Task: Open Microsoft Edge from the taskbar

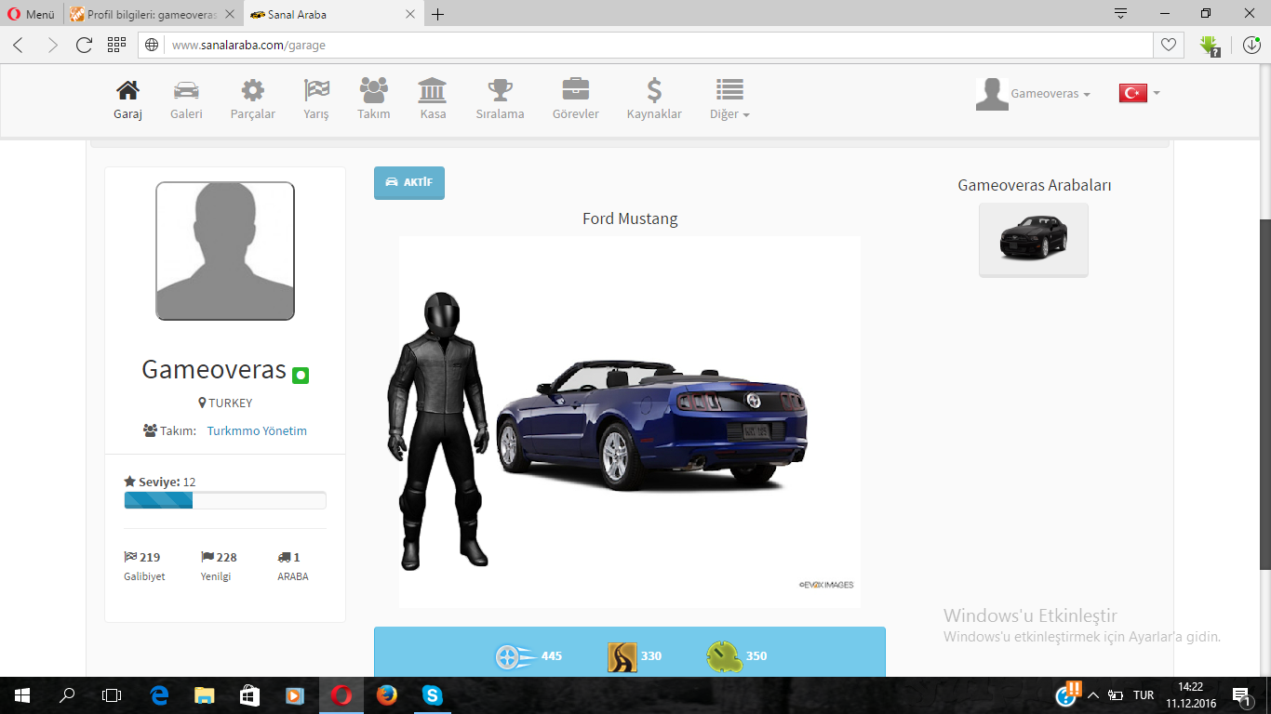Action: (x=159, y=695)
